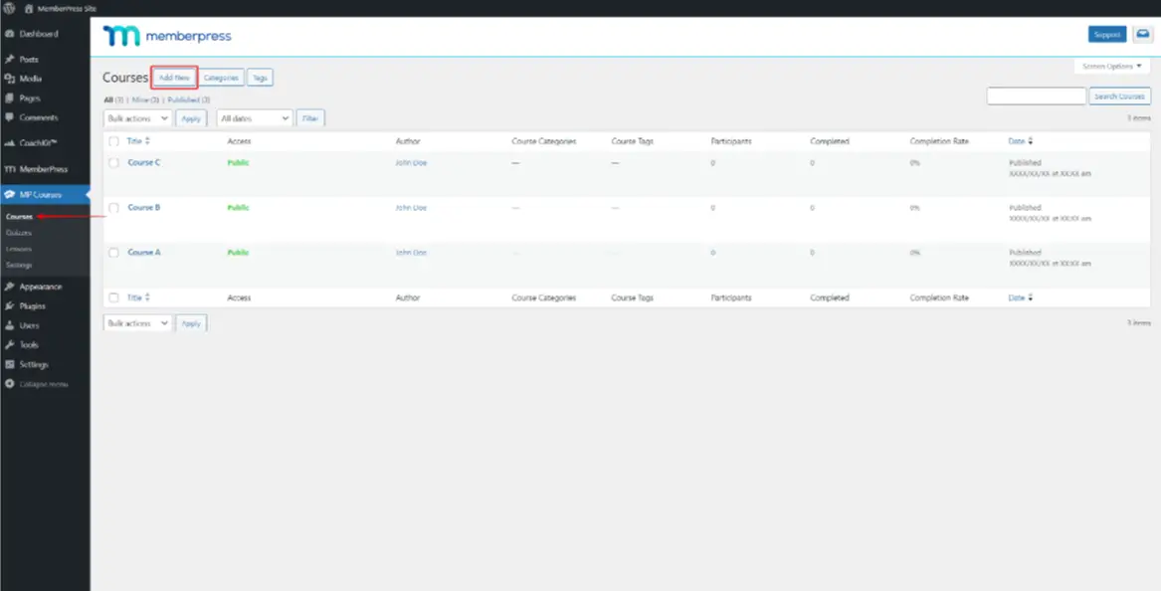Click the WordPress logo icon in admin bar
This screenshot has width=1161, height=591.
click(x=10, y=8)
